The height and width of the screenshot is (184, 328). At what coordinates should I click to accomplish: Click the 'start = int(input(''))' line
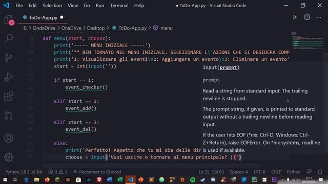coord(85,66)
